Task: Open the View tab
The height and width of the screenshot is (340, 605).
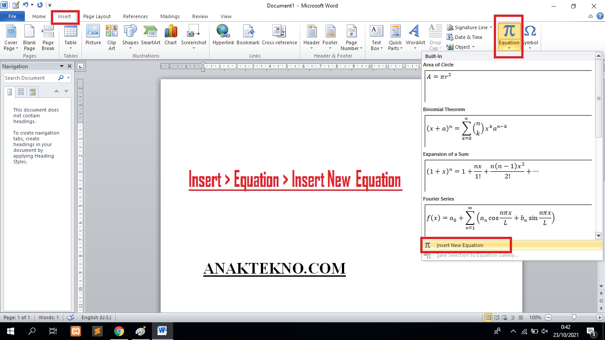Action: (226, 16)
